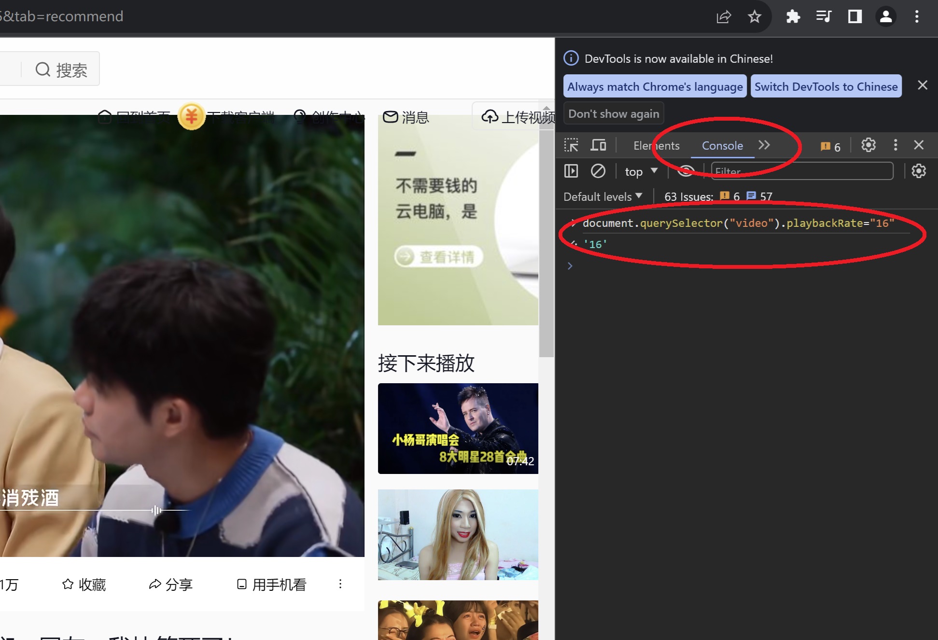
Task: Open the crying audience video thumbnail
Action: (x=458, y=620)
